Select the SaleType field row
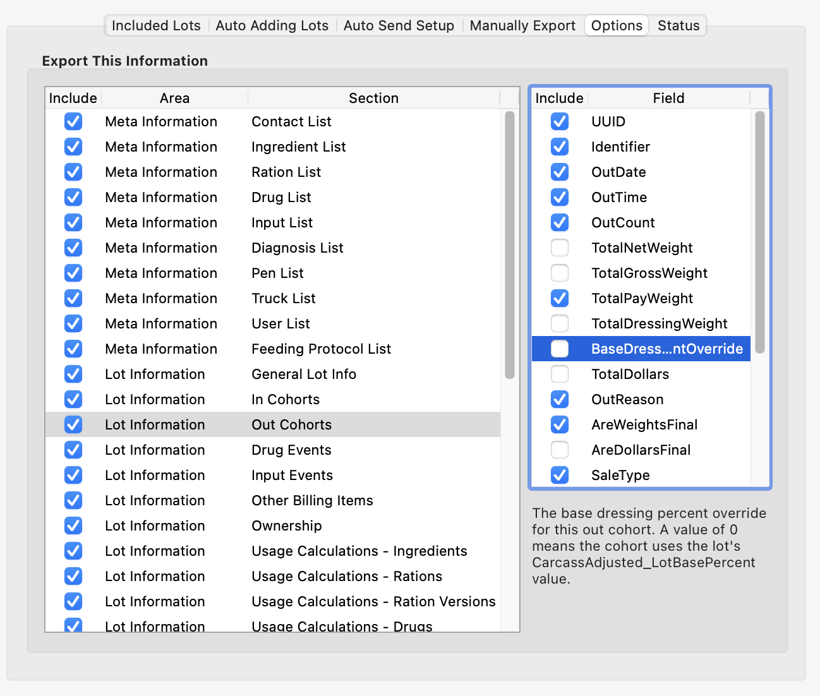The height and width of the screenshot is (696, 820). 641,475
